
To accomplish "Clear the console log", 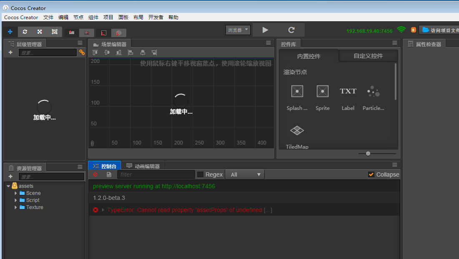I will coord(95,174).
